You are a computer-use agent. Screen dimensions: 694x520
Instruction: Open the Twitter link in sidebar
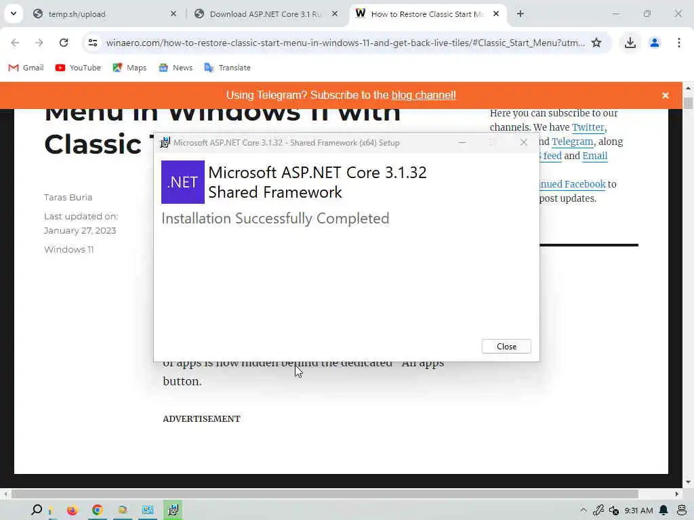pyautogui.click(x=588, y=127)
